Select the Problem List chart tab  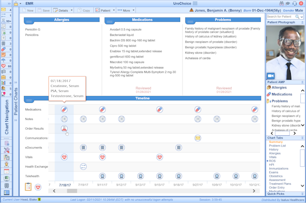click(x=277, y=146)
